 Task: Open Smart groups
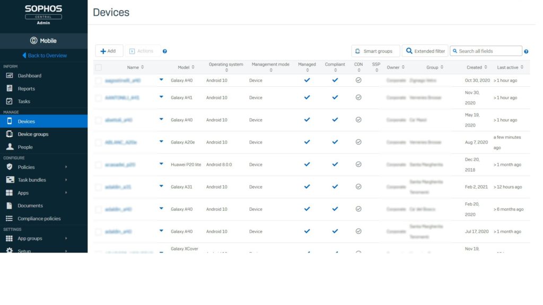(x=375, y=51)
